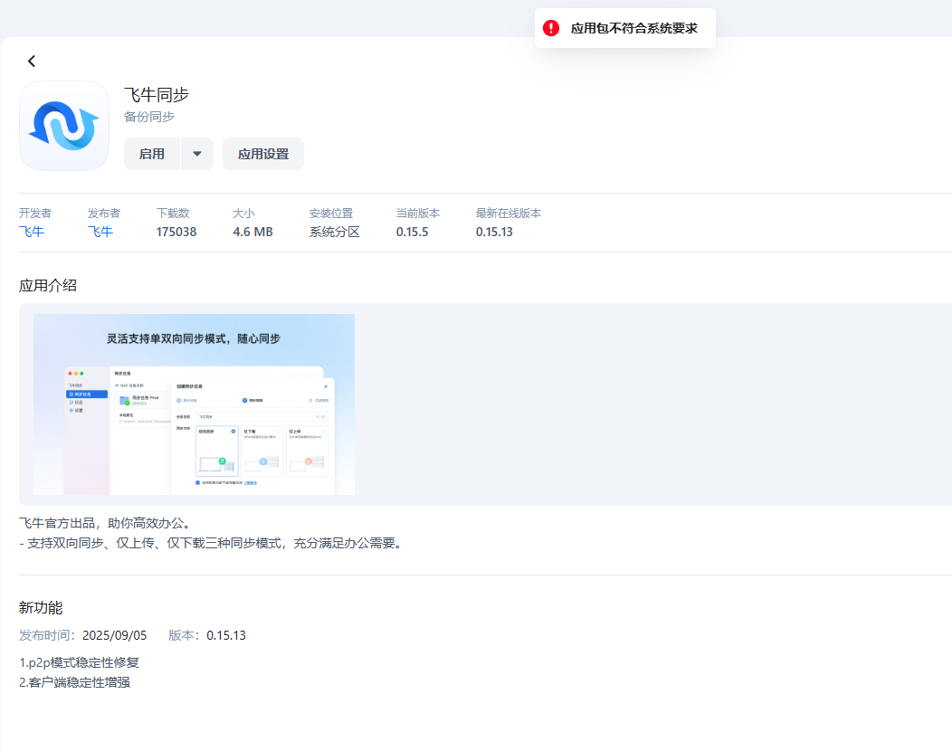Click the 2.客户端稳定性增强 changelog line
The image size is (952, 751).
coord(75,682)
